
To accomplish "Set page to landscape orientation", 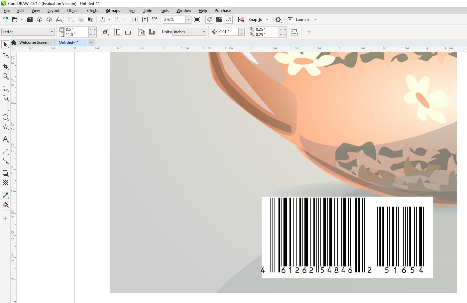I will coord(128,32).
